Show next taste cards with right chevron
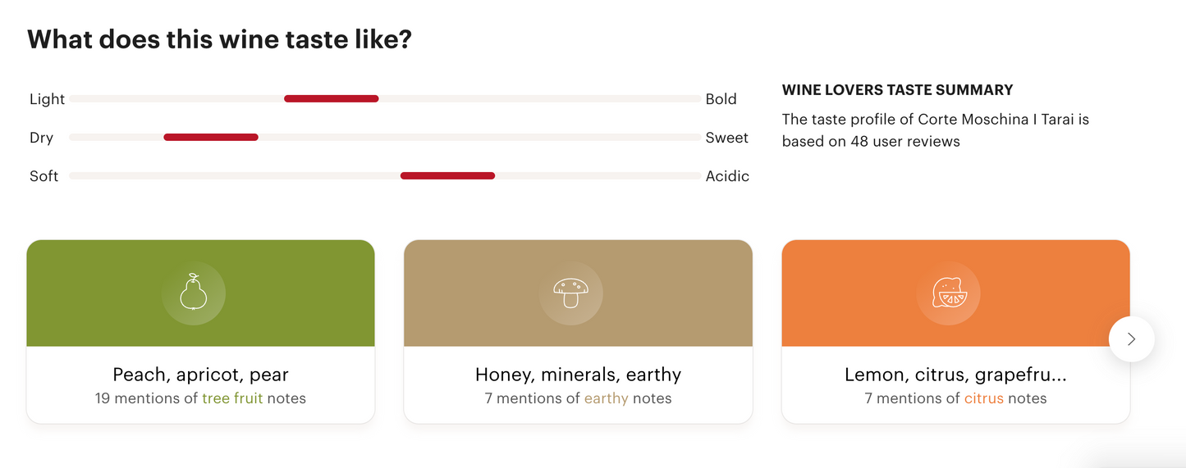 (1131, 339)
